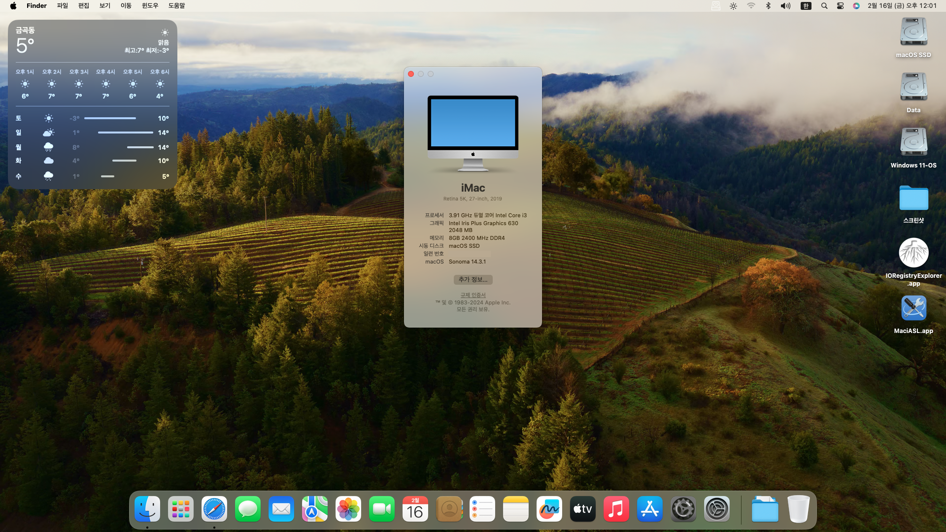Select IORegistryExplorer.app on desktop
The width and height of the screenshot is (946, 532).
point(913,253)
